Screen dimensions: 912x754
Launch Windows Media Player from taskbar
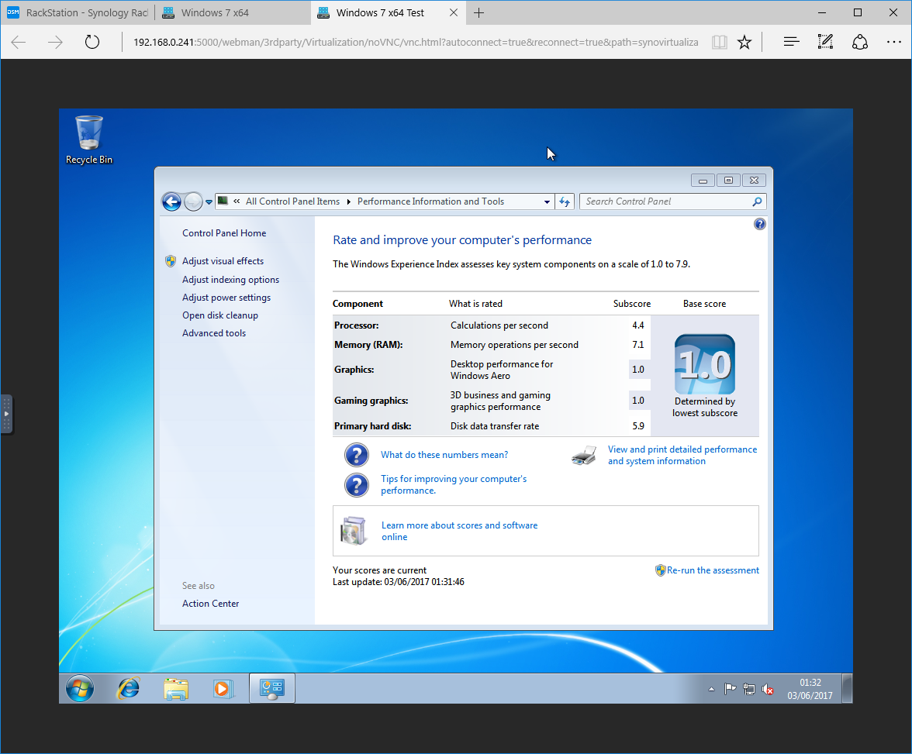click(223, 689)
